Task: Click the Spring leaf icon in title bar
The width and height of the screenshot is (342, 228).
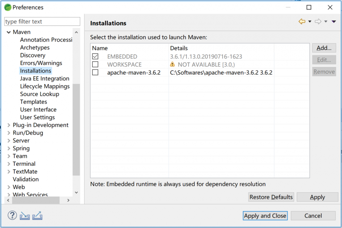Action: coord(8,7)
